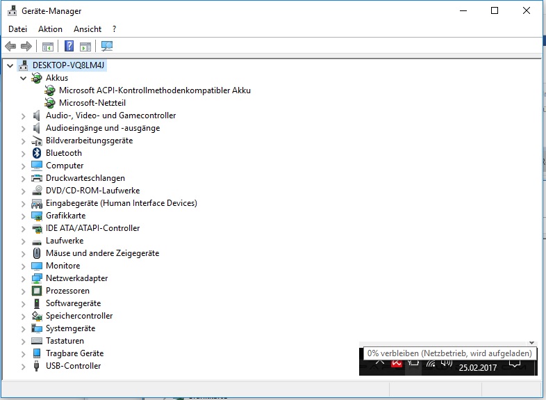
Task: Toggle the console tree pane toolbar icon
Action: click(48, 47)
